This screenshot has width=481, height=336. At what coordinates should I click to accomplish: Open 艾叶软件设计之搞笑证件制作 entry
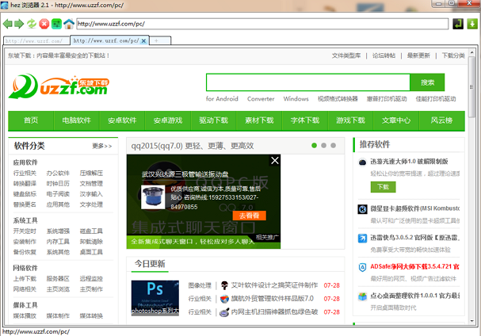tap(274, 285)
